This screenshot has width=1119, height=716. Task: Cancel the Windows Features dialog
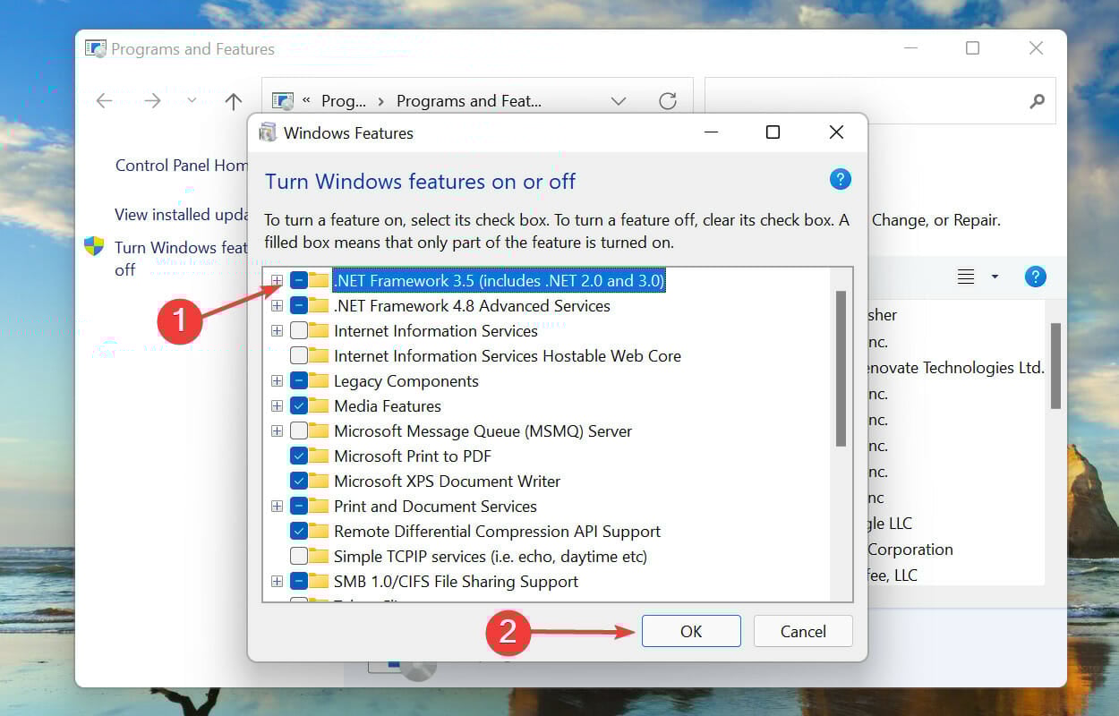pyautogui.click(x=803, y=631)
